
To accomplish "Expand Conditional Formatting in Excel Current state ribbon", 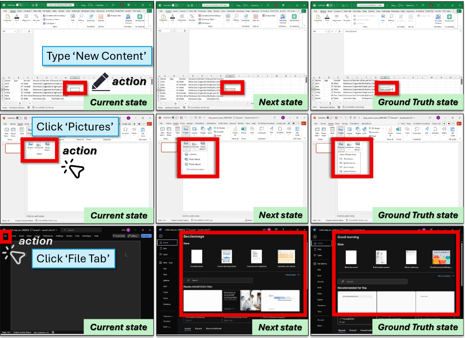I will (x=54, y=16).
